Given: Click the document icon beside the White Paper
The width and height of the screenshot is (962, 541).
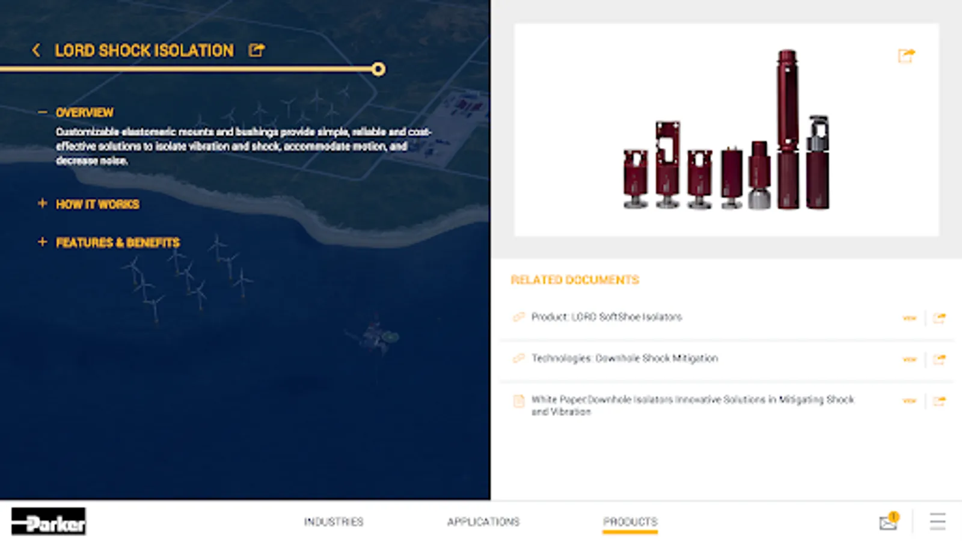Looking at the screenshot, I should pos(518,401).
